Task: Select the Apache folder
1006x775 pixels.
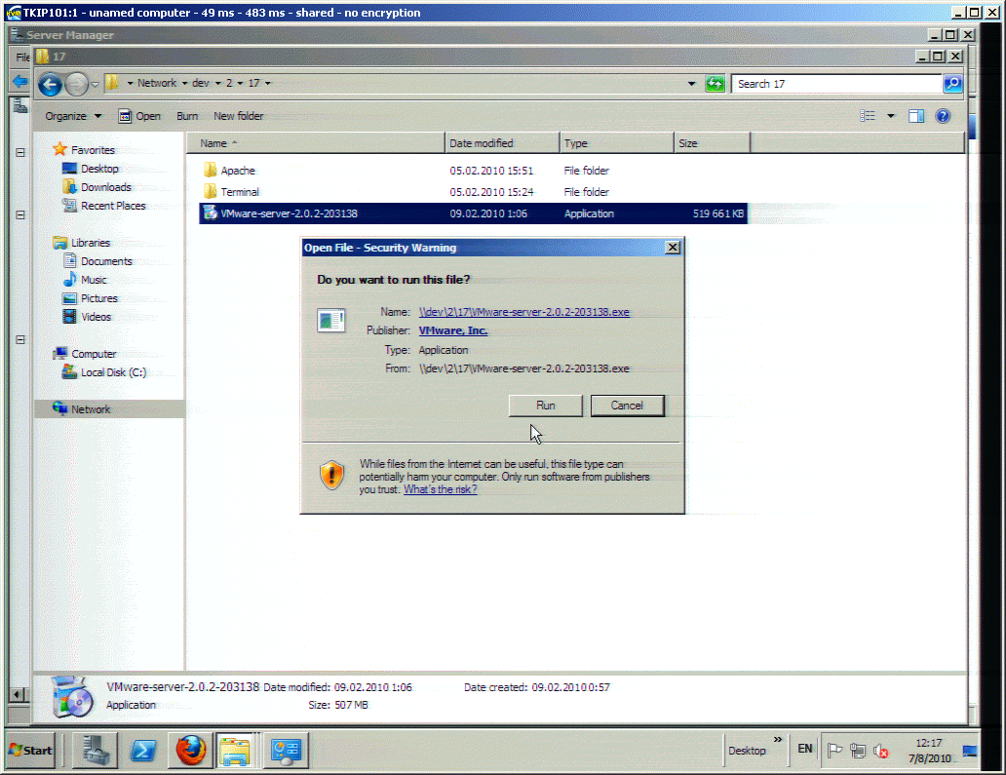Action: click(x=230, y=171)
